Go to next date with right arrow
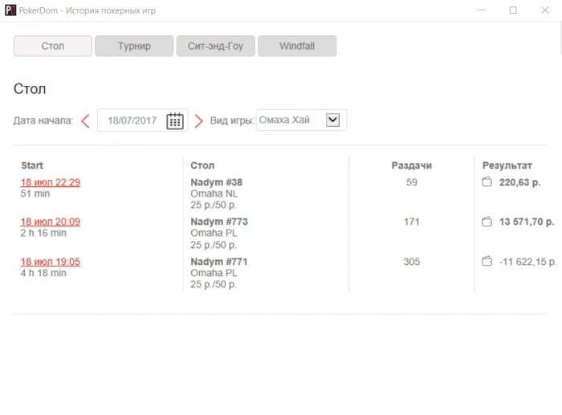562x415 pixels. [x=199, y=121]
